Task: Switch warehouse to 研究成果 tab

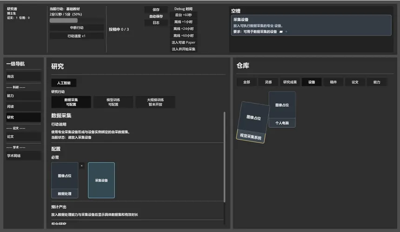Action: 290,82
